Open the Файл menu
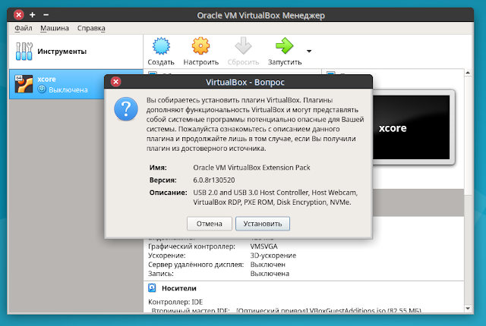The image size is (486, 326). click(24, 28)
